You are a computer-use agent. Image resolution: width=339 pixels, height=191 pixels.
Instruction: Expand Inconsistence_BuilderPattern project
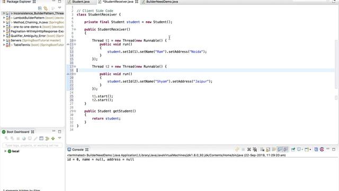pyautogui.click(x=4, y=13)
